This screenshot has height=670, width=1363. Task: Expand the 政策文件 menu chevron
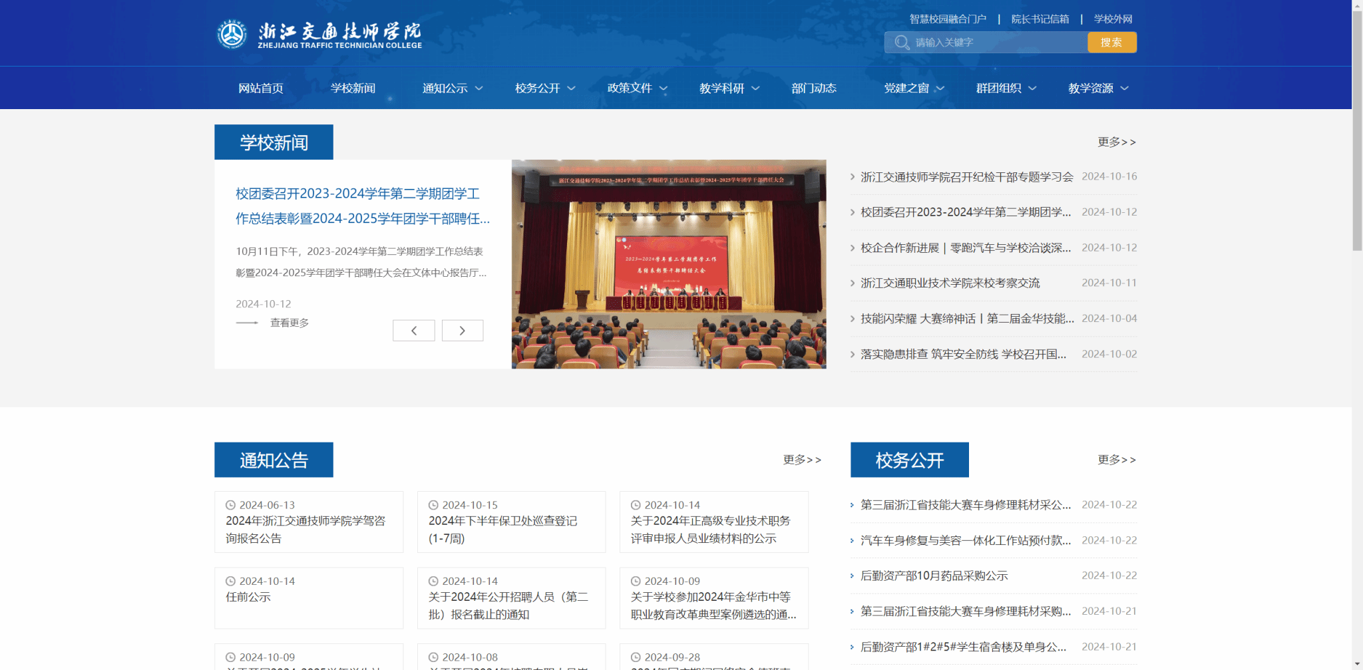click(x=664, y=88)
